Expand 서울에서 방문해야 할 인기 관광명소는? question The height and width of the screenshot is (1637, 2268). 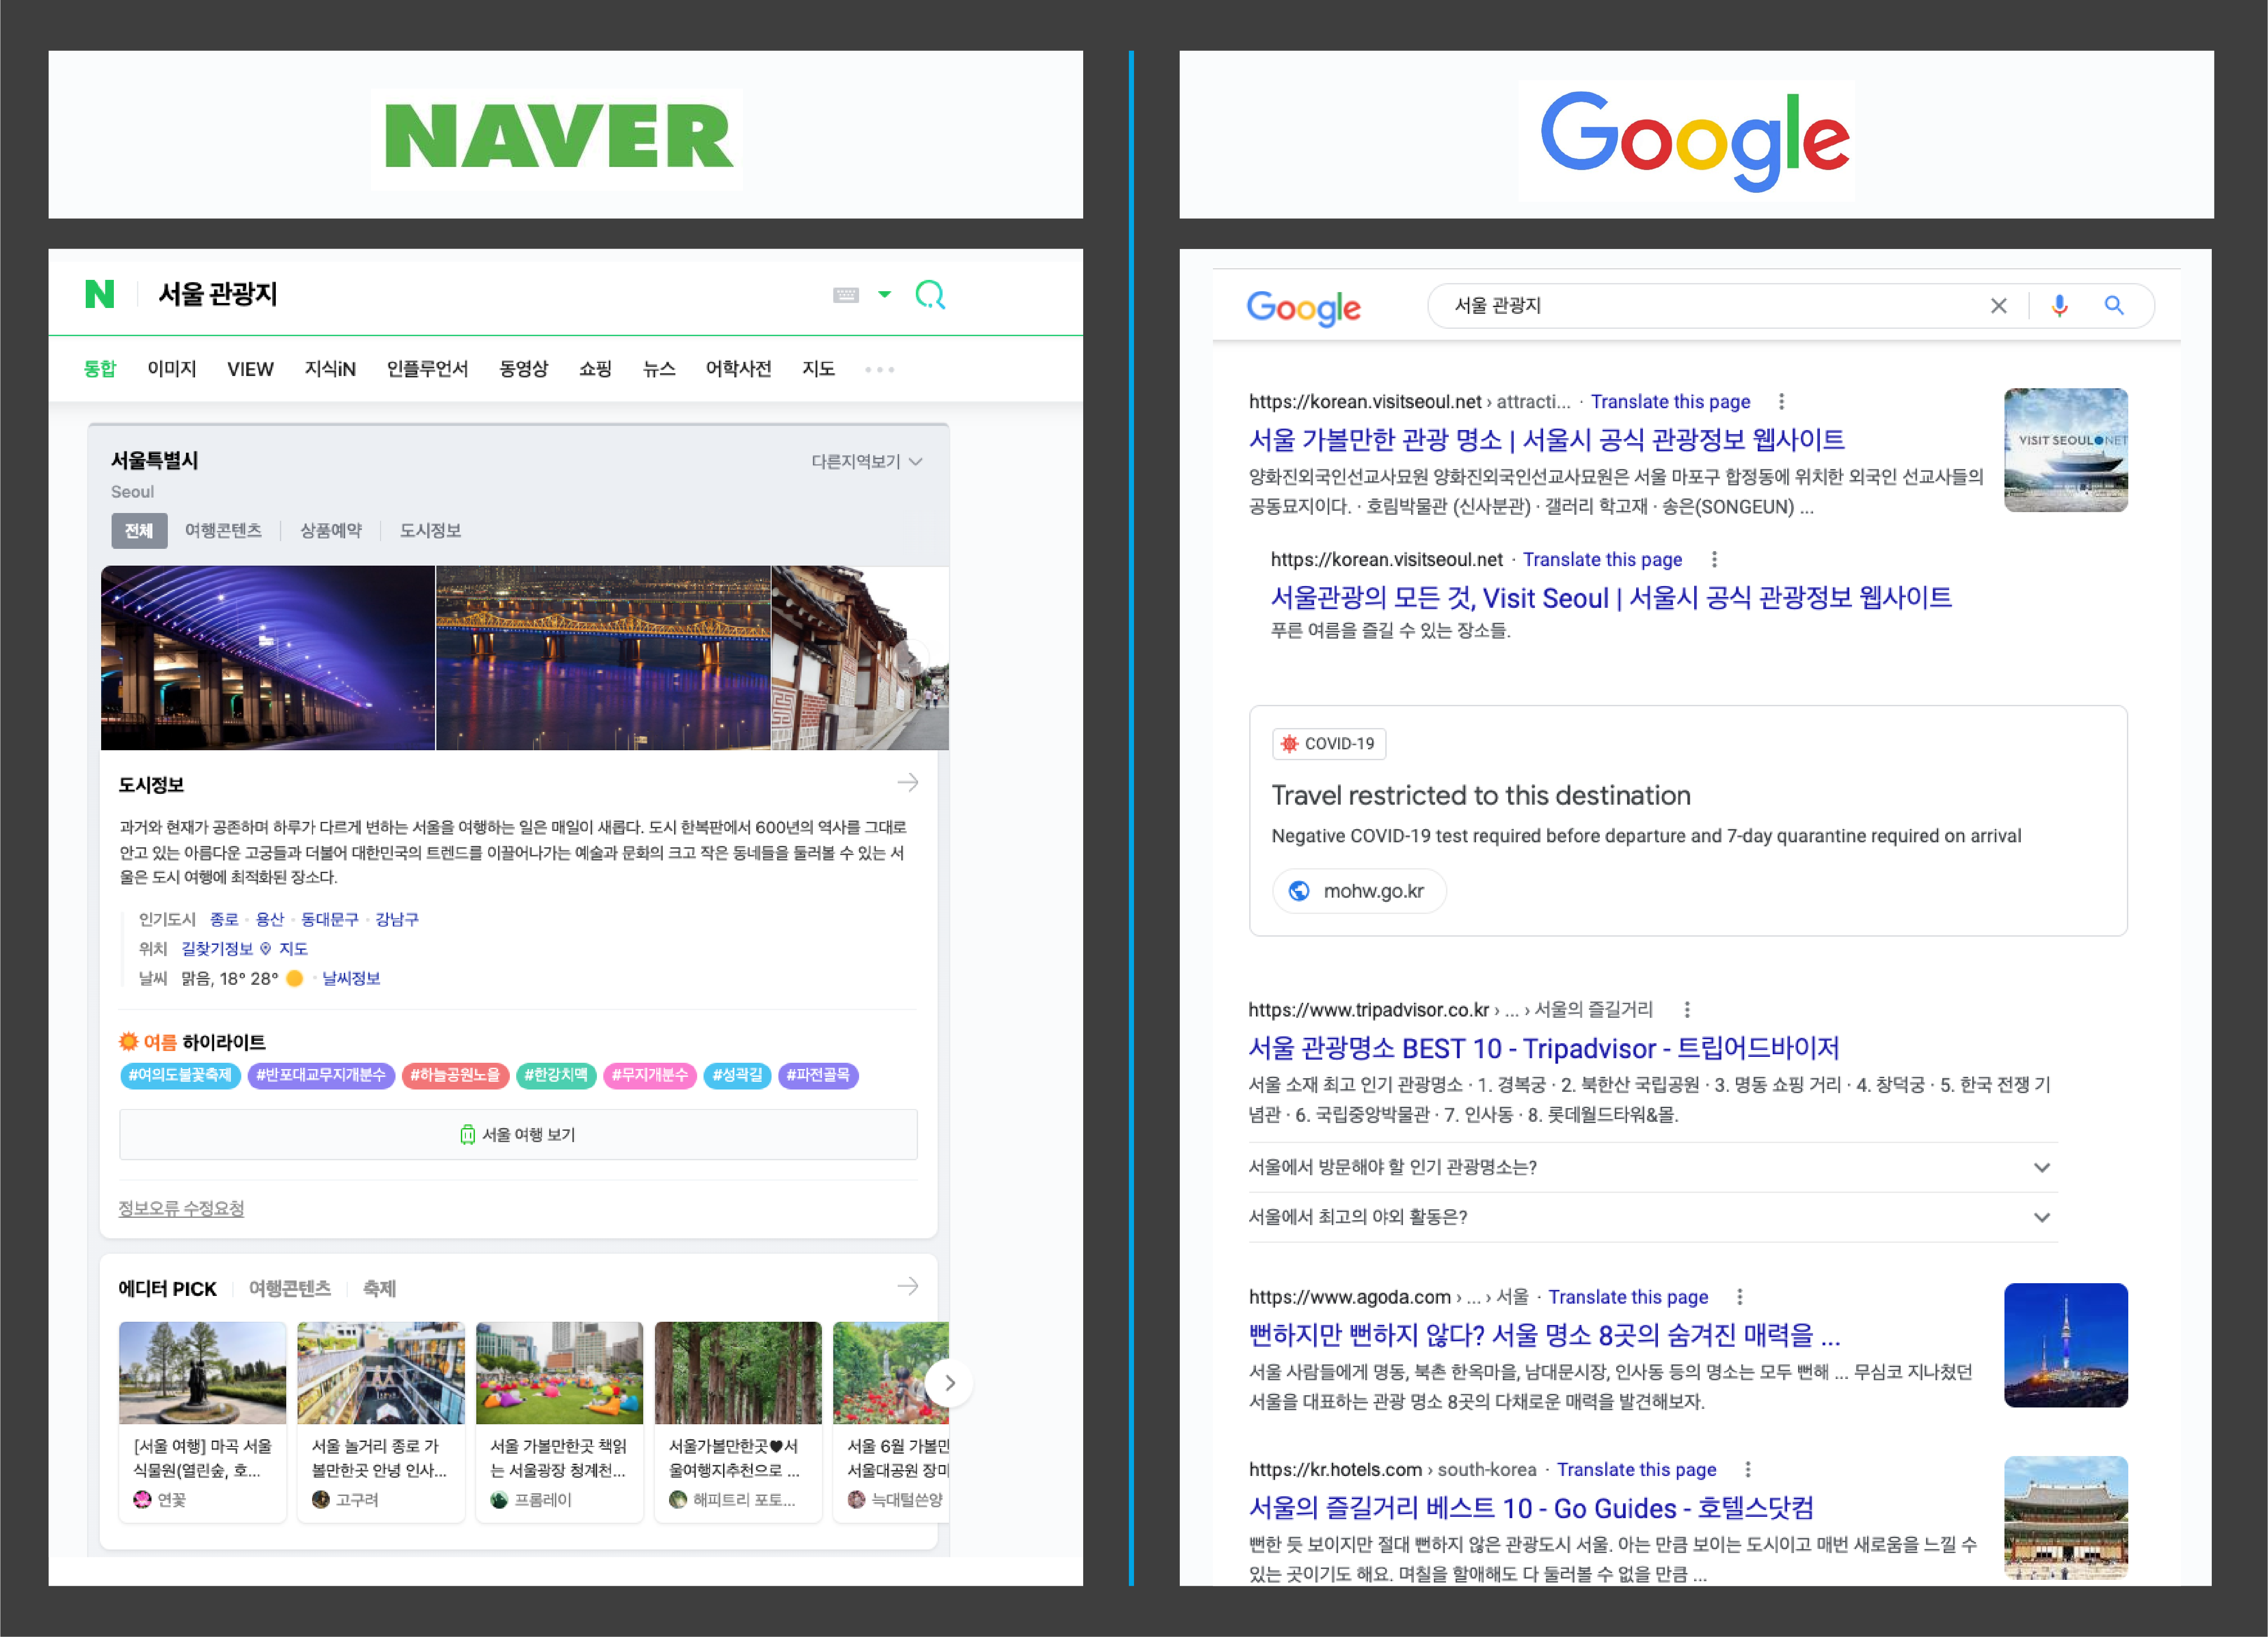[1652, 1167]
